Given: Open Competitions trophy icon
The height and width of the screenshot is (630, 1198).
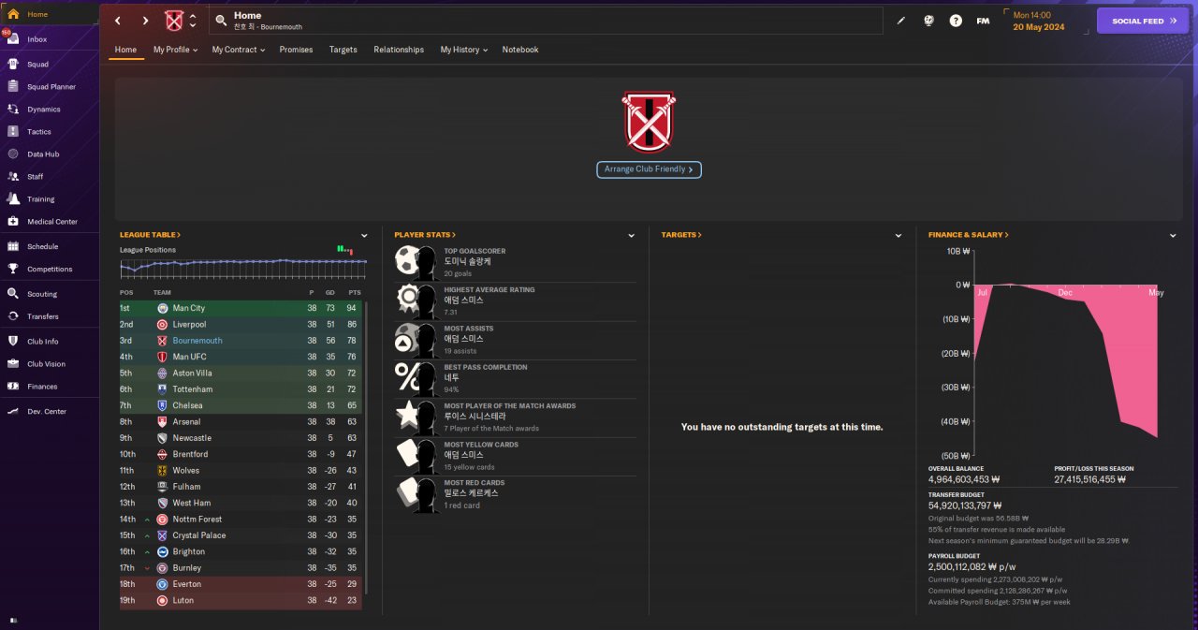Looking at the screenshot, I should point(13,270).
